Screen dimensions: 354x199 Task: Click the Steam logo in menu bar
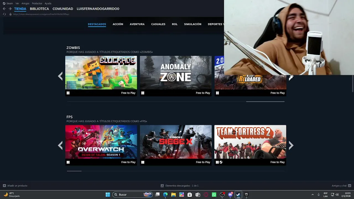tap(4, 3)
